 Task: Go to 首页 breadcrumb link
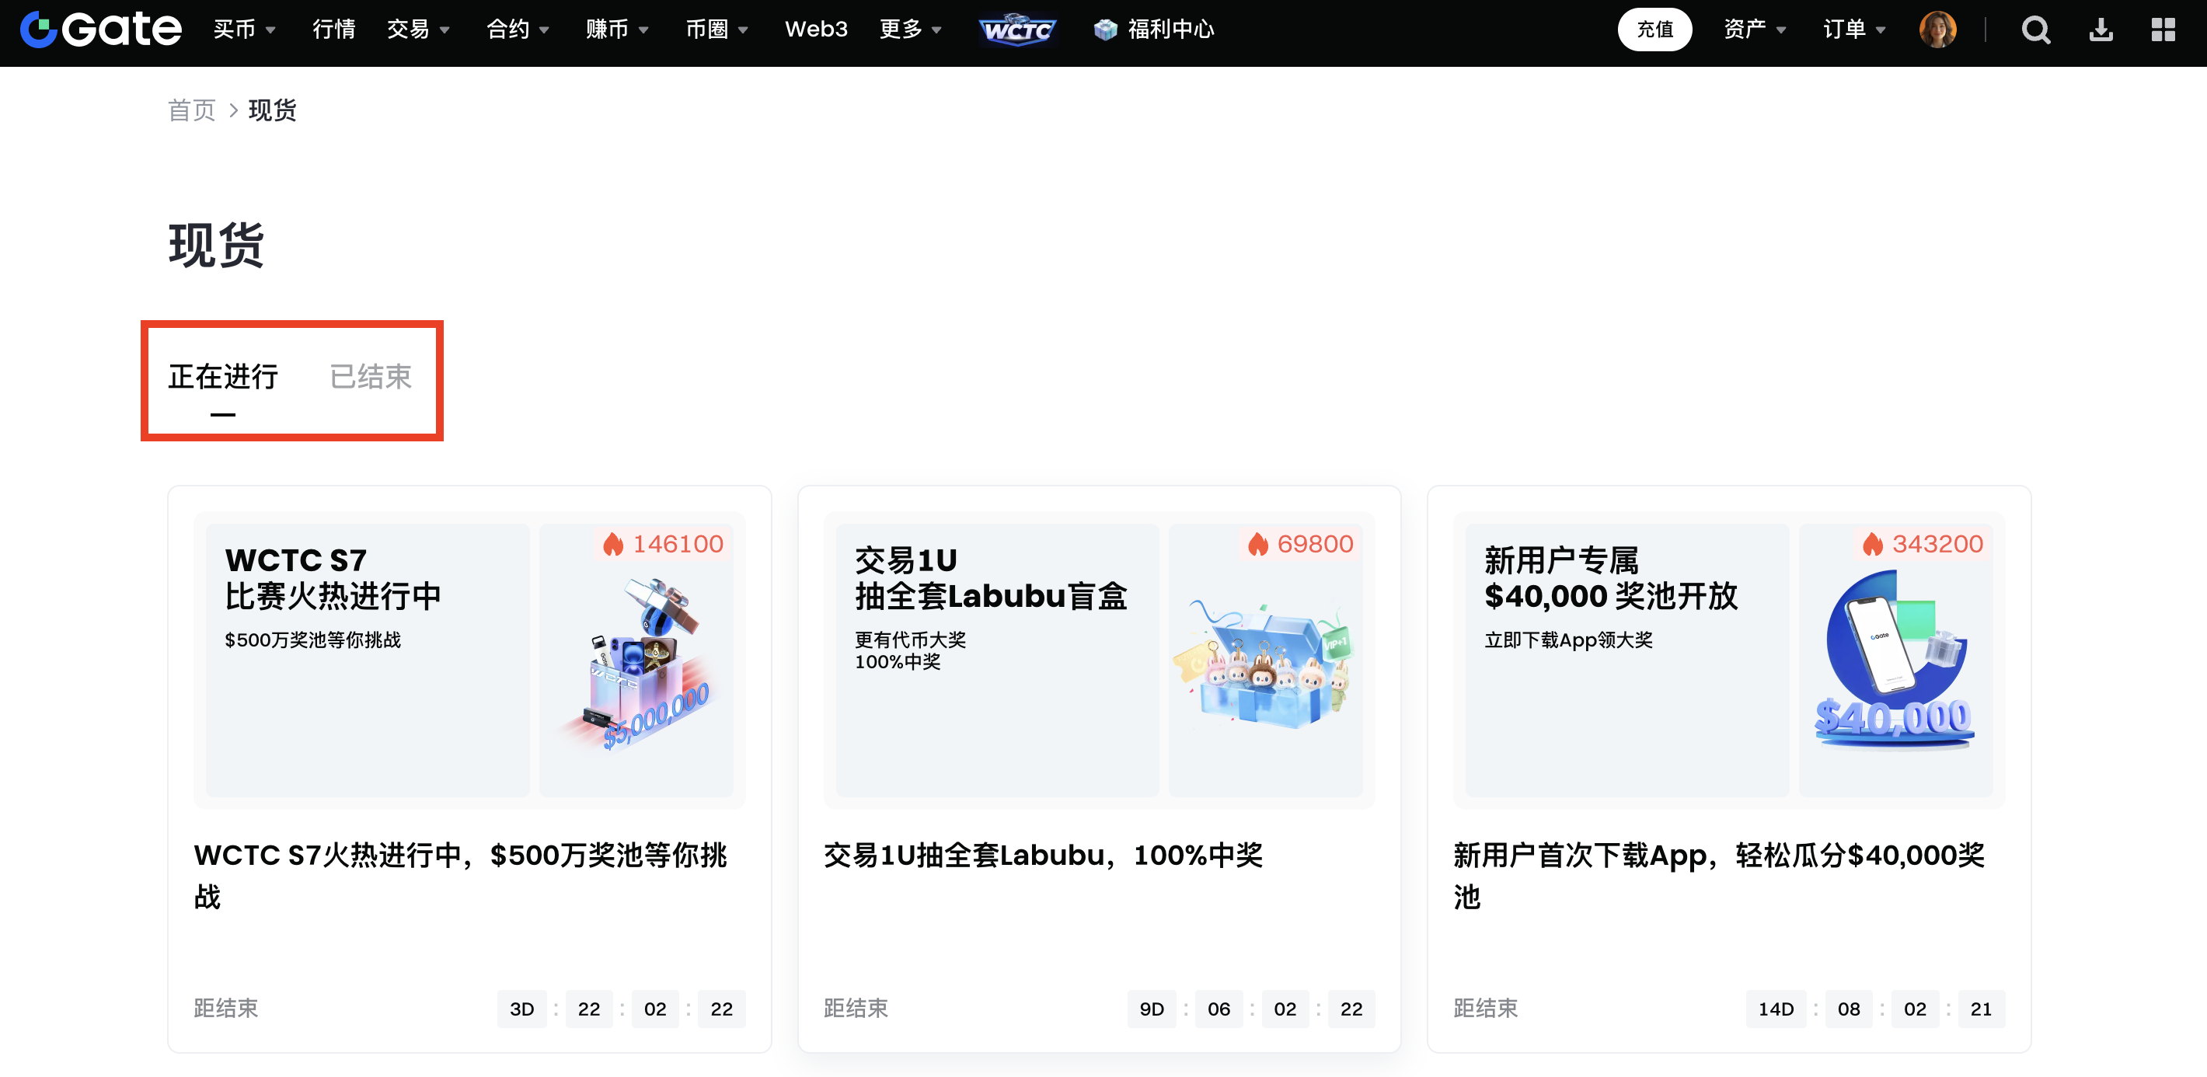192,110
